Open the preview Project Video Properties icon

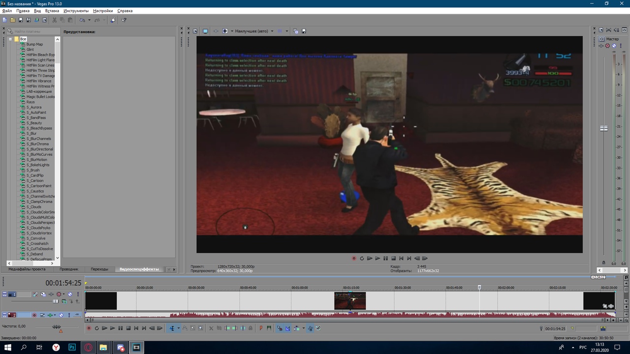(195, 31)
